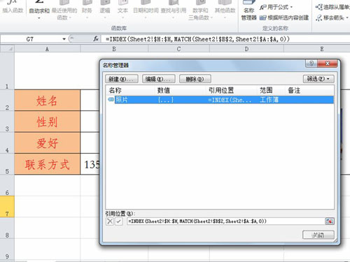
Task: Open the Name Manager ribbon button
Action: 248,10
